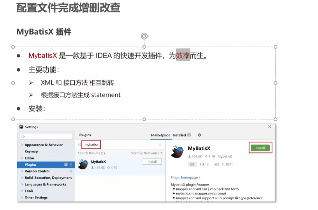318x210 pixels.
Task: Clear the plugin search with the x icon
Action: [160, 145]
